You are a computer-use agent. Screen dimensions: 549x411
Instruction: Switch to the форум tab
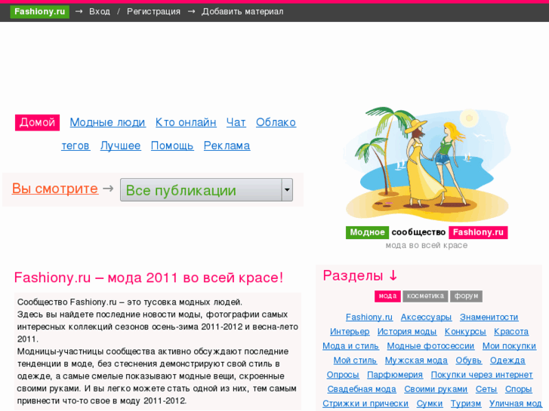466,296
